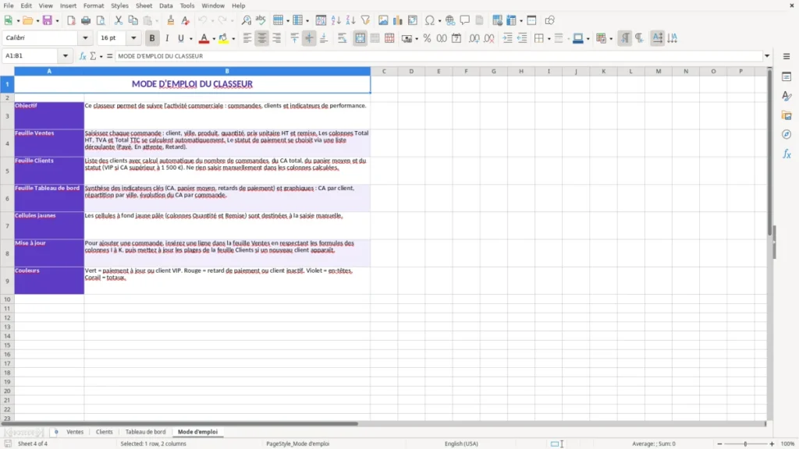The image size is (799, 449).
Task: Click the zoom slider handle
Action: click(x=745, y=444)
